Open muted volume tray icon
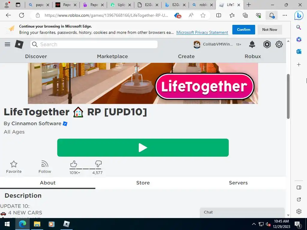 click(268, 224)
